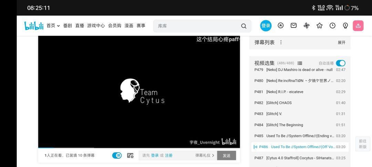Click the pink upload button
Image resolution: width=372 pixels, height=167 pixels.
pos(358,26)
